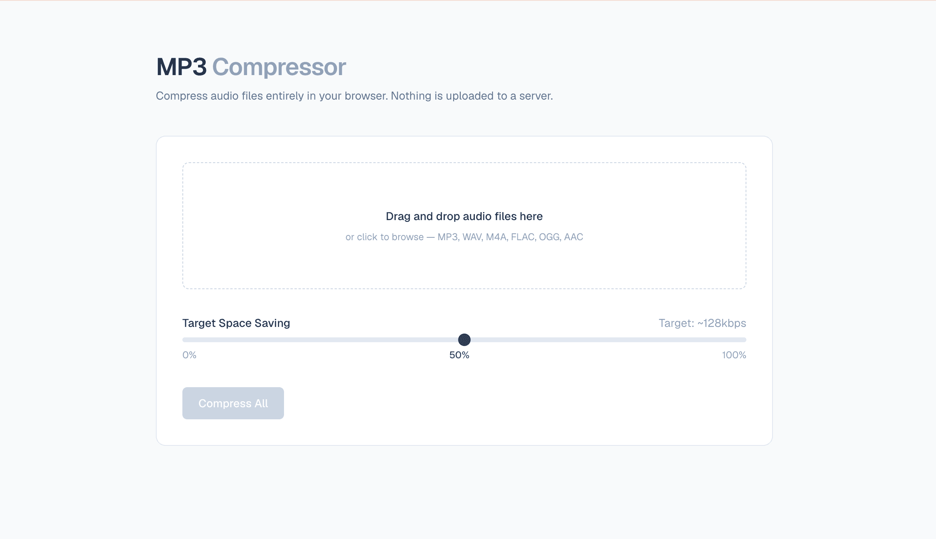Click 'or click to browse' formats text
The width and height of the screenshot is (936, 539).
click(x=464, y=237)
